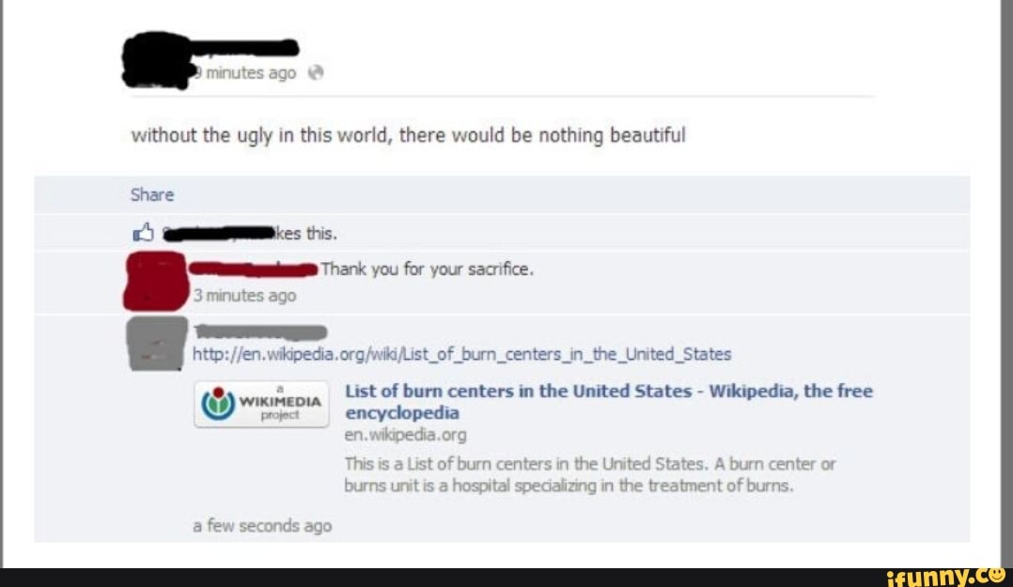Click the globe public privacy icon
Viewport: 1013px width, 587px height.
(316, 72)
